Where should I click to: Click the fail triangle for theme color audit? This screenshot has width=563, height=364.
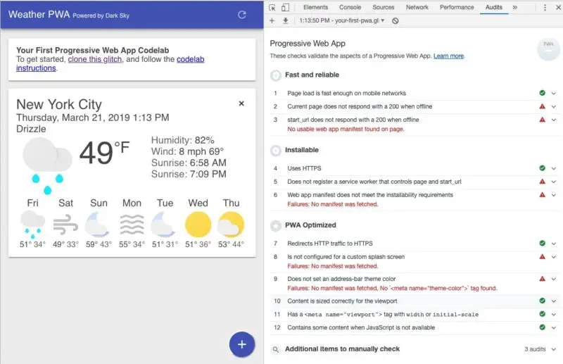pos(542,279)
